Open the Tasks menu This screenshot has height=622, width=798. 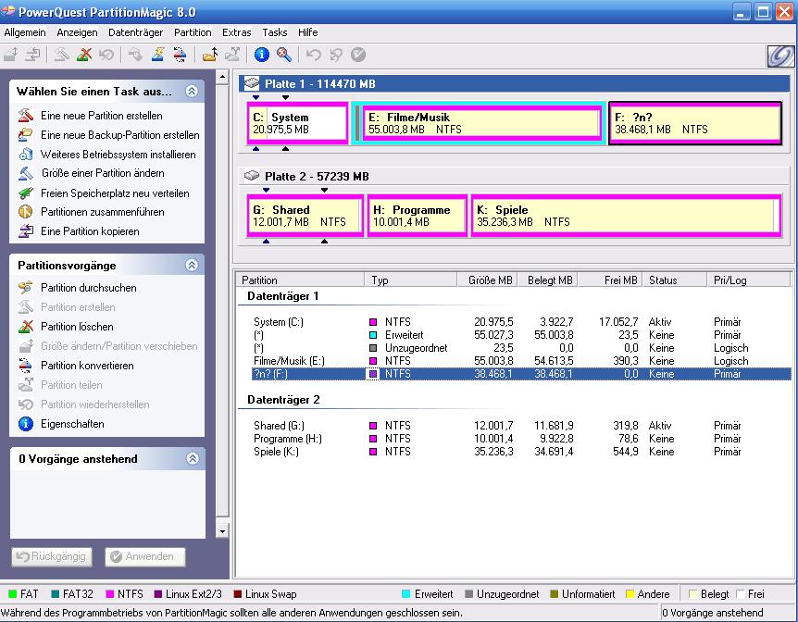coord(275,32)
